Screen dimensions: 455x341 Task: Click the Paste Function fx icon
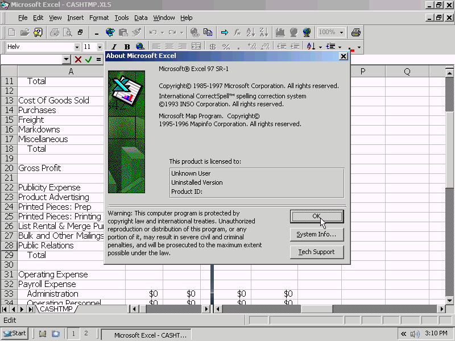click(x=237, y=32)
